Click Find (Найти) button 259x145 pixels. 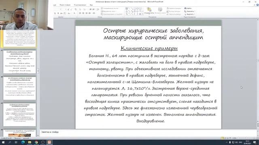188,8
